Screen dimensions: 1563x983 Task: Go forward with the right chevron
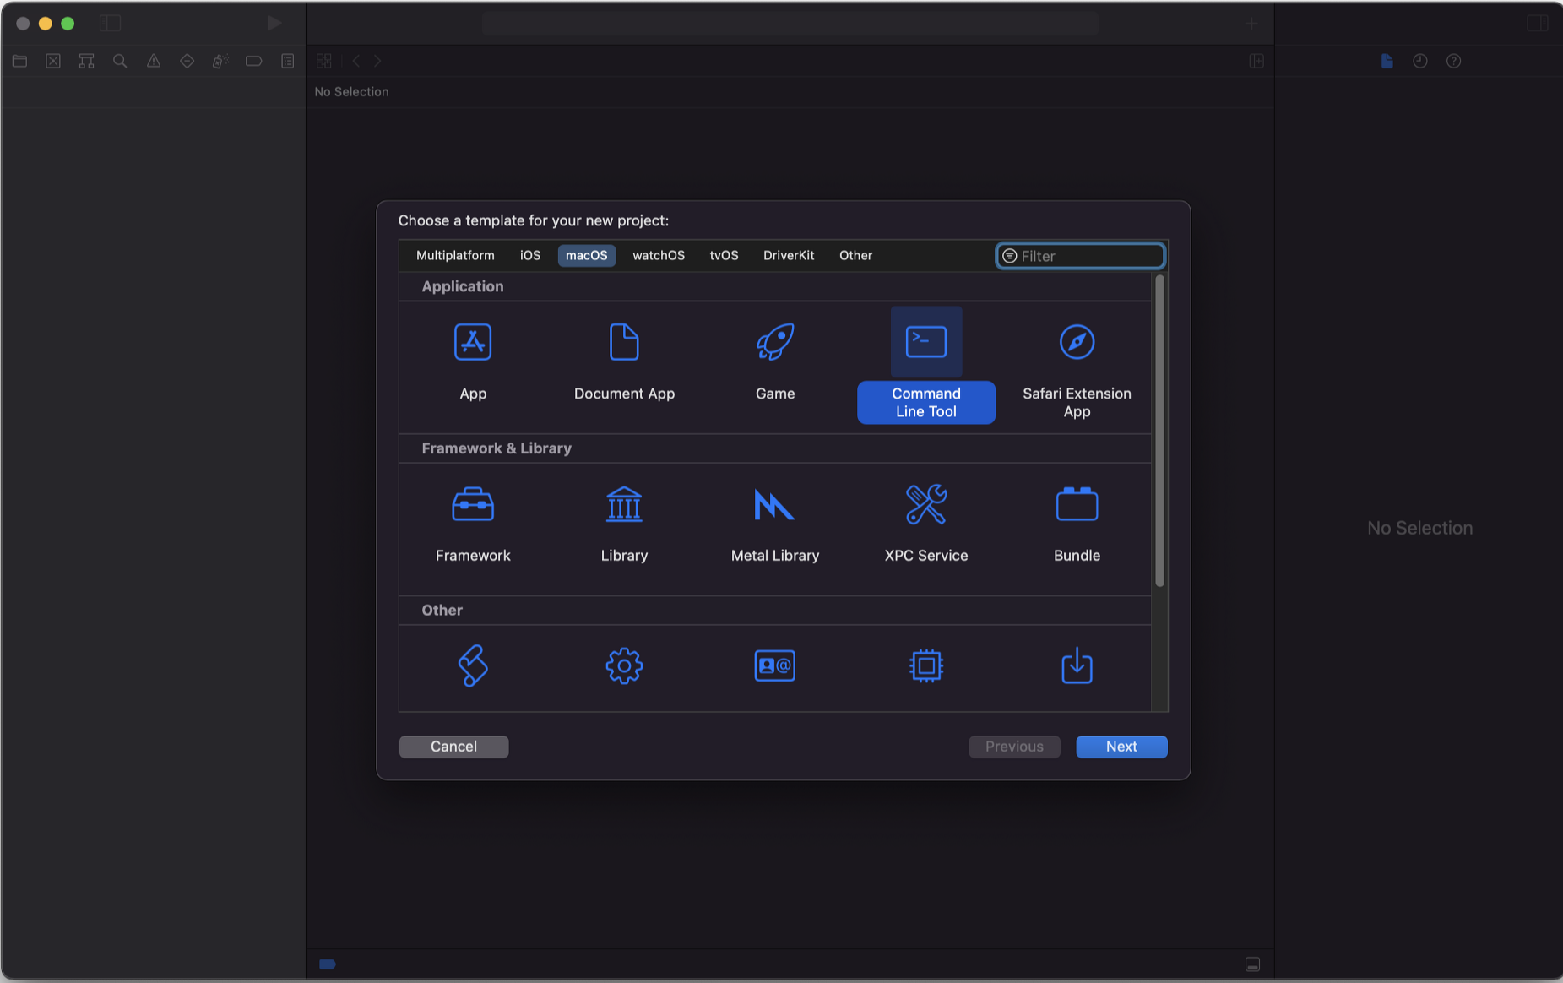coord(377,61)
